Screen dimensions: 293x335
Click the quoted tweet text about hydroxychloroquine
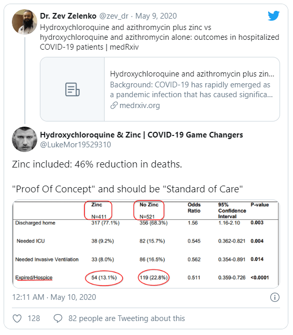point(159,37)
